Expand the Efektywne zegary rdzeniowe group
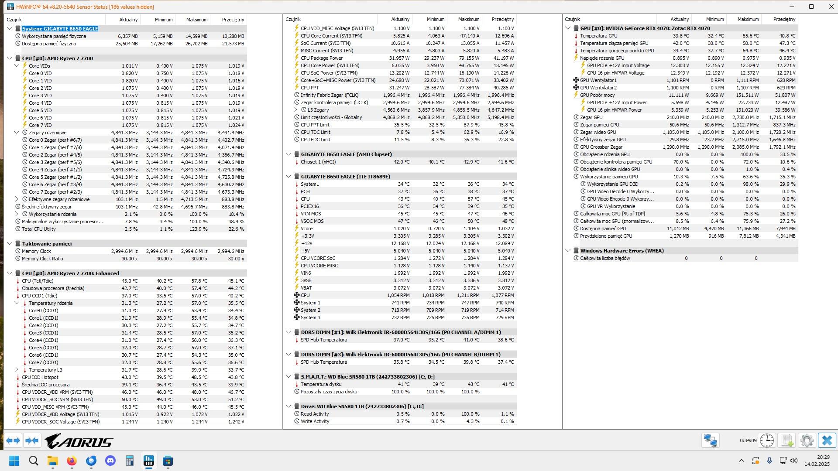Screen dimensions: 838x471 tap(17, 199)
